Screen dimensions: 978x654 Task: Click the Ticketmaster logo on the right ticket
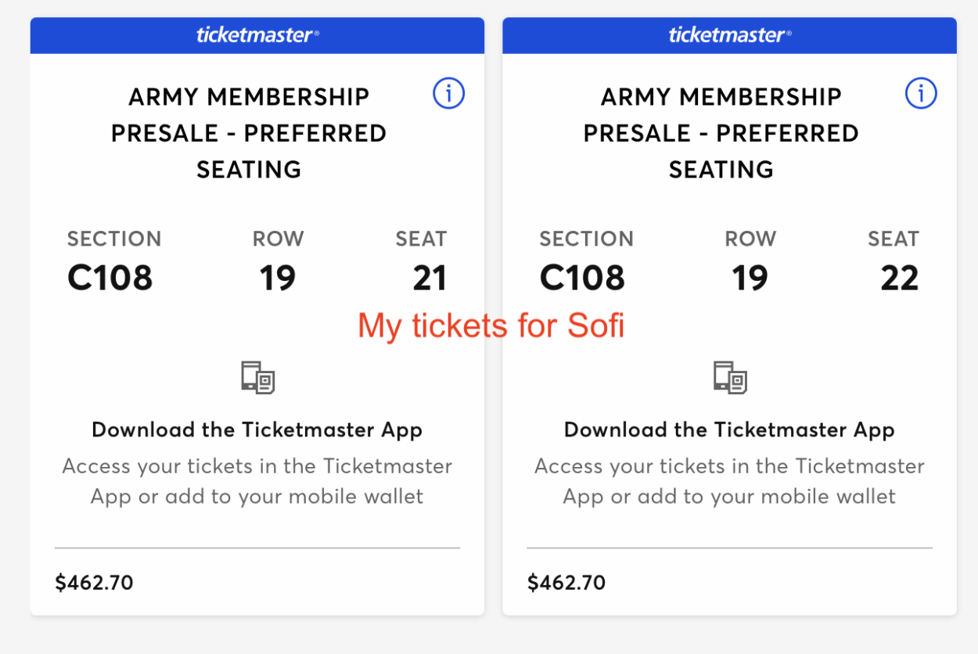pyautogui.click(x=729, y=34)
